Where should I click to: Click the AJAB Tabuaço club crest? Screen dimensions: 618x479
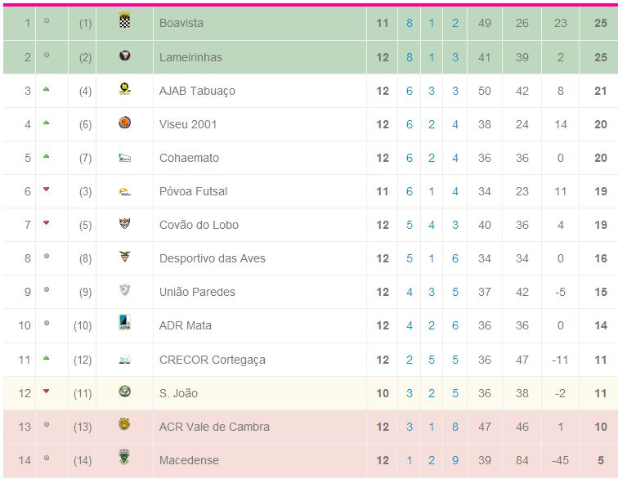pyautogui.click(x=124, y=90)
